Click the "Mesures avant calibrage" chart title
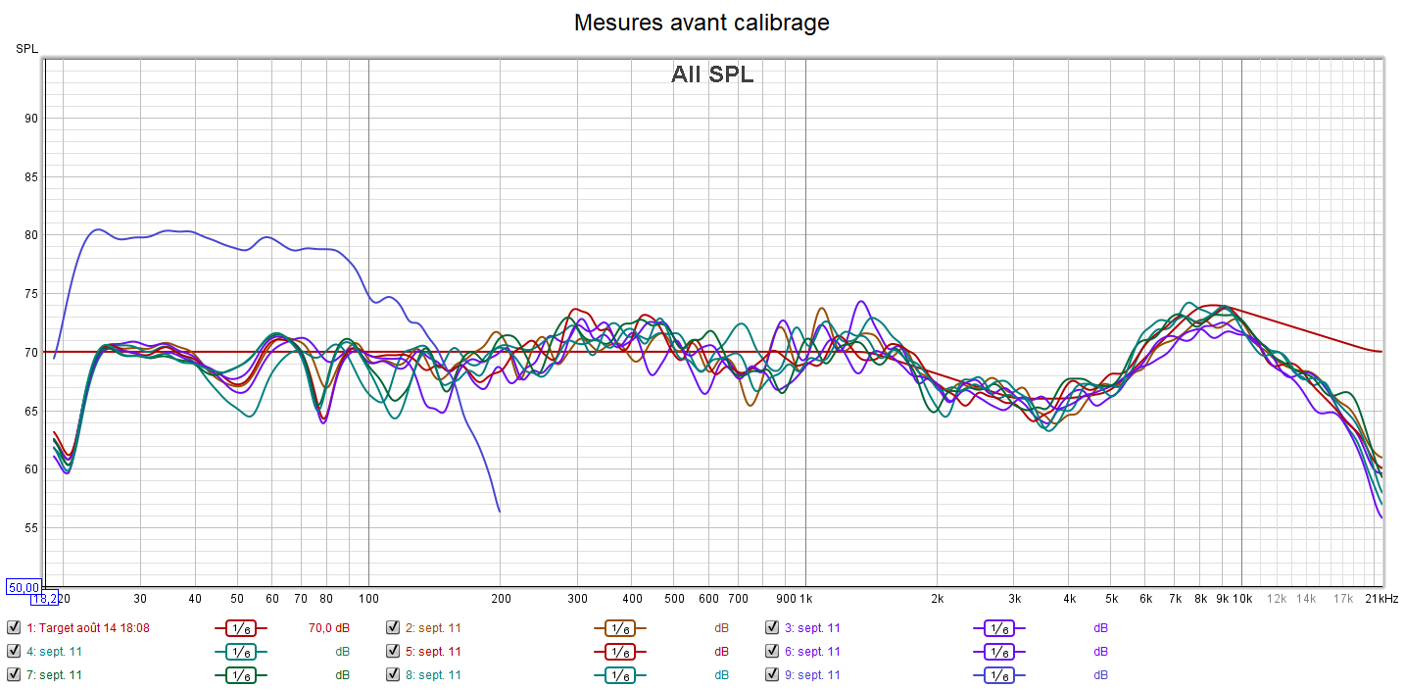The height and width of the screenshot is (689, 1404). (702, 23)
